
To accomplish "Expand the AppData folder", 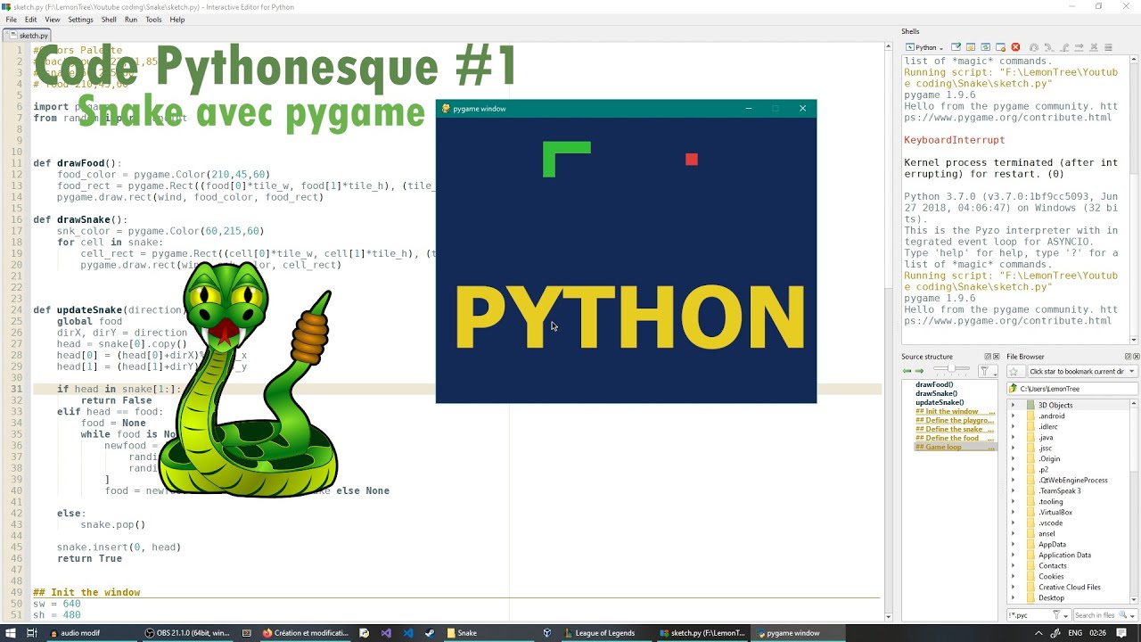I will 1012,544.
